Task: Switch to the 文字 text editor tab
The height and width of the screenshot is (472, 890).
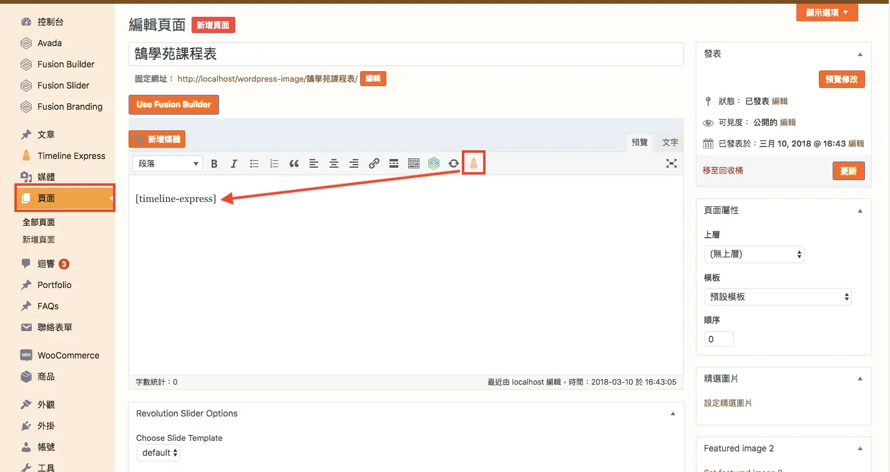Action: (x=670, y=142)
